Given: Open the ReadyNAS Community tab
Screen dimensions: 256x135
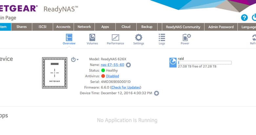Looking at the screenshot, I should pyautogui.click(x=183, y=27).
